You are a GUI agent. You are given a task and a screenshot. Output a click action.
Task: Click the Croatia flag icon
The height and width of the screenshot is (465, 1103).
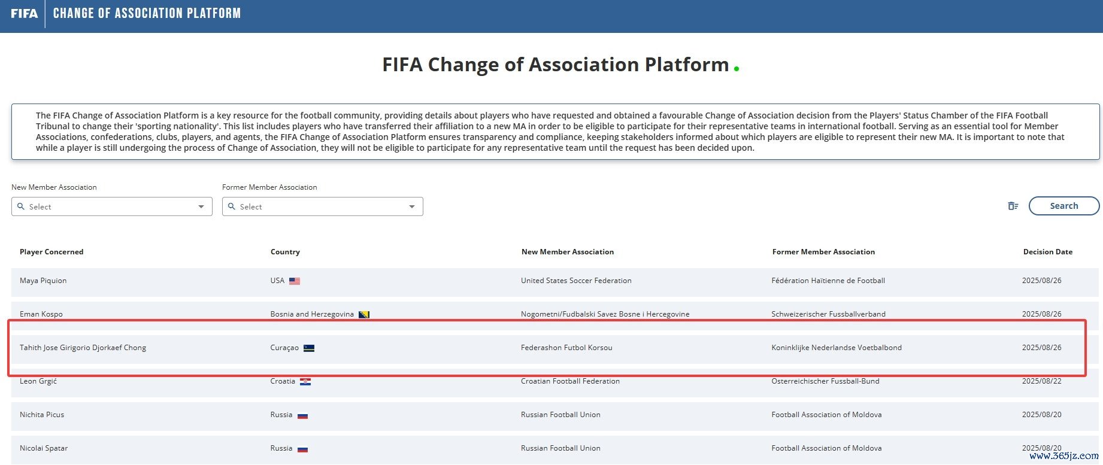305,382
